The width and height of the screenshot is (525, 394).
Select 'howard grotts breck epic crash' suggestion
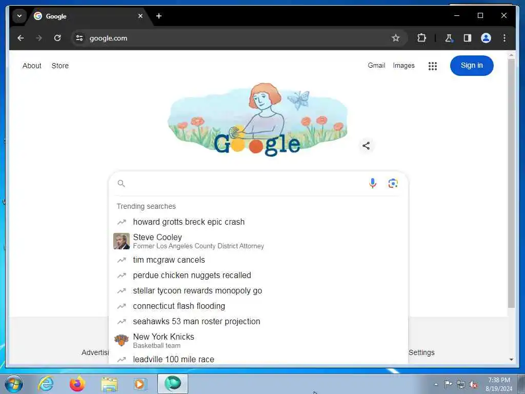(258, 222)
